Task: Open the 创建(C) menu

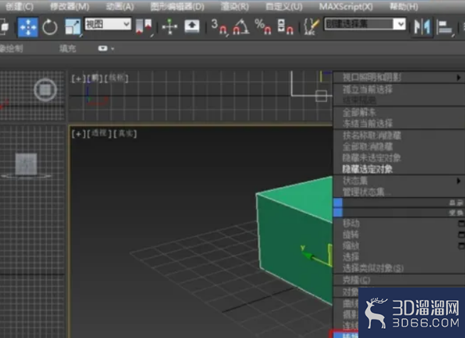Action: click(19, 6)
